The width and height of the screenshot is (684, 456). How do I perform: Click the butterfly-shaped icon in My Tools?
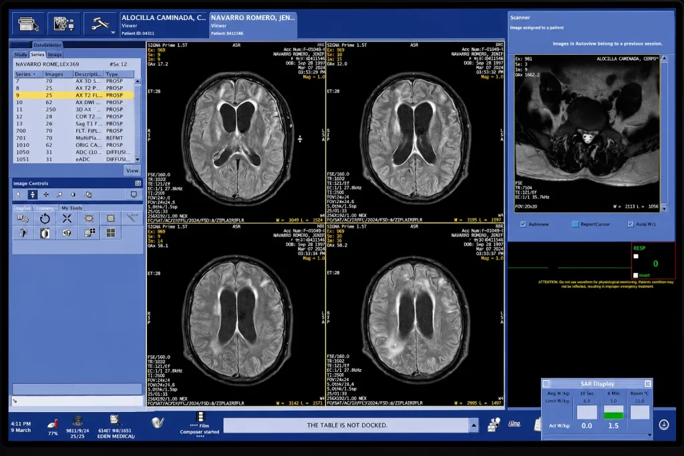pos(23,233)
